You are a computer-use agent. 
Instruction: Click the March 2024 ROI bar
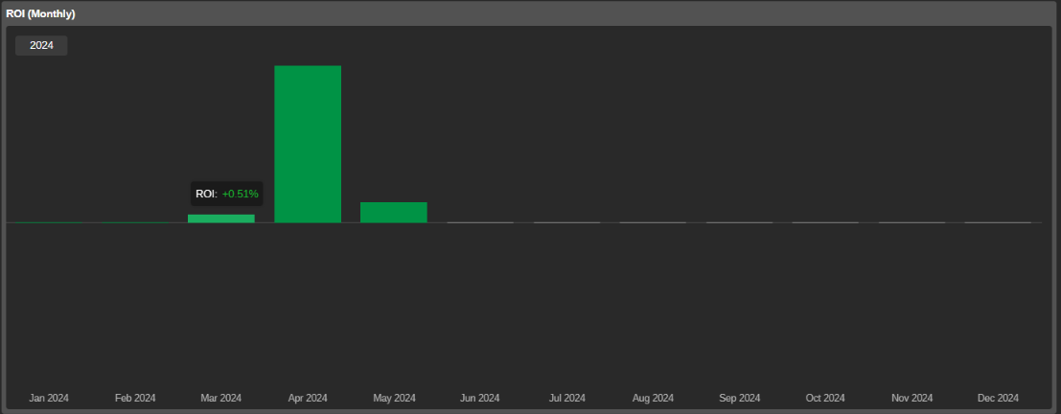pyautogui.click(x=221, y=218)
